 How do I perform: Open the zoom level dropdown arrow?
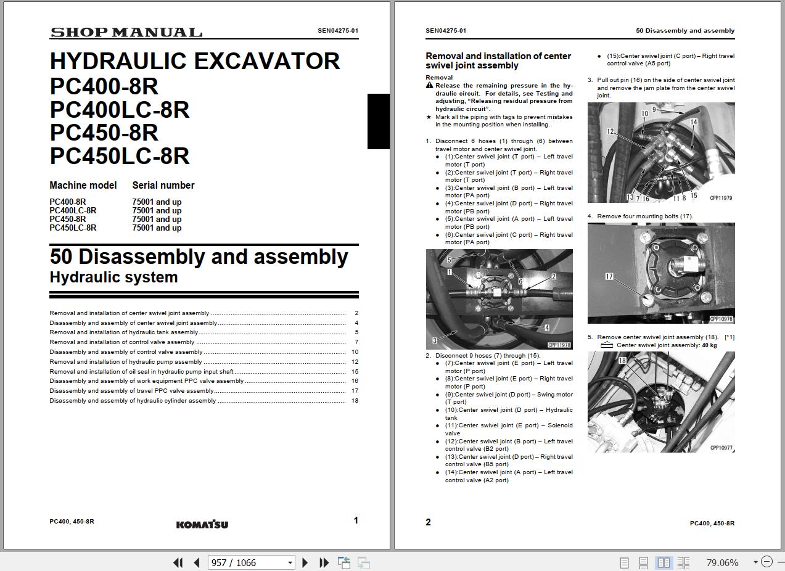[755, 562]
